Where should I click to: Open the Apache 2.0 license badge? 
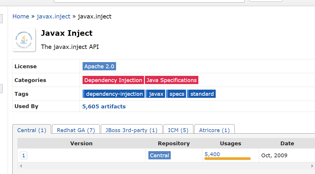(99, 66)
